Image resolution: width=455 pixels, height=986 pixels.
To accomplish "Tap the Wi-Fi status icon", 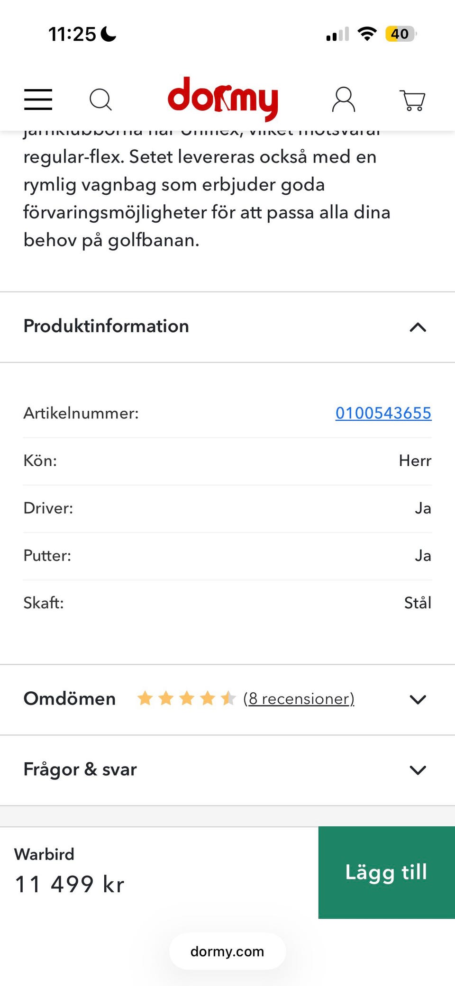I will click(367, 34).
